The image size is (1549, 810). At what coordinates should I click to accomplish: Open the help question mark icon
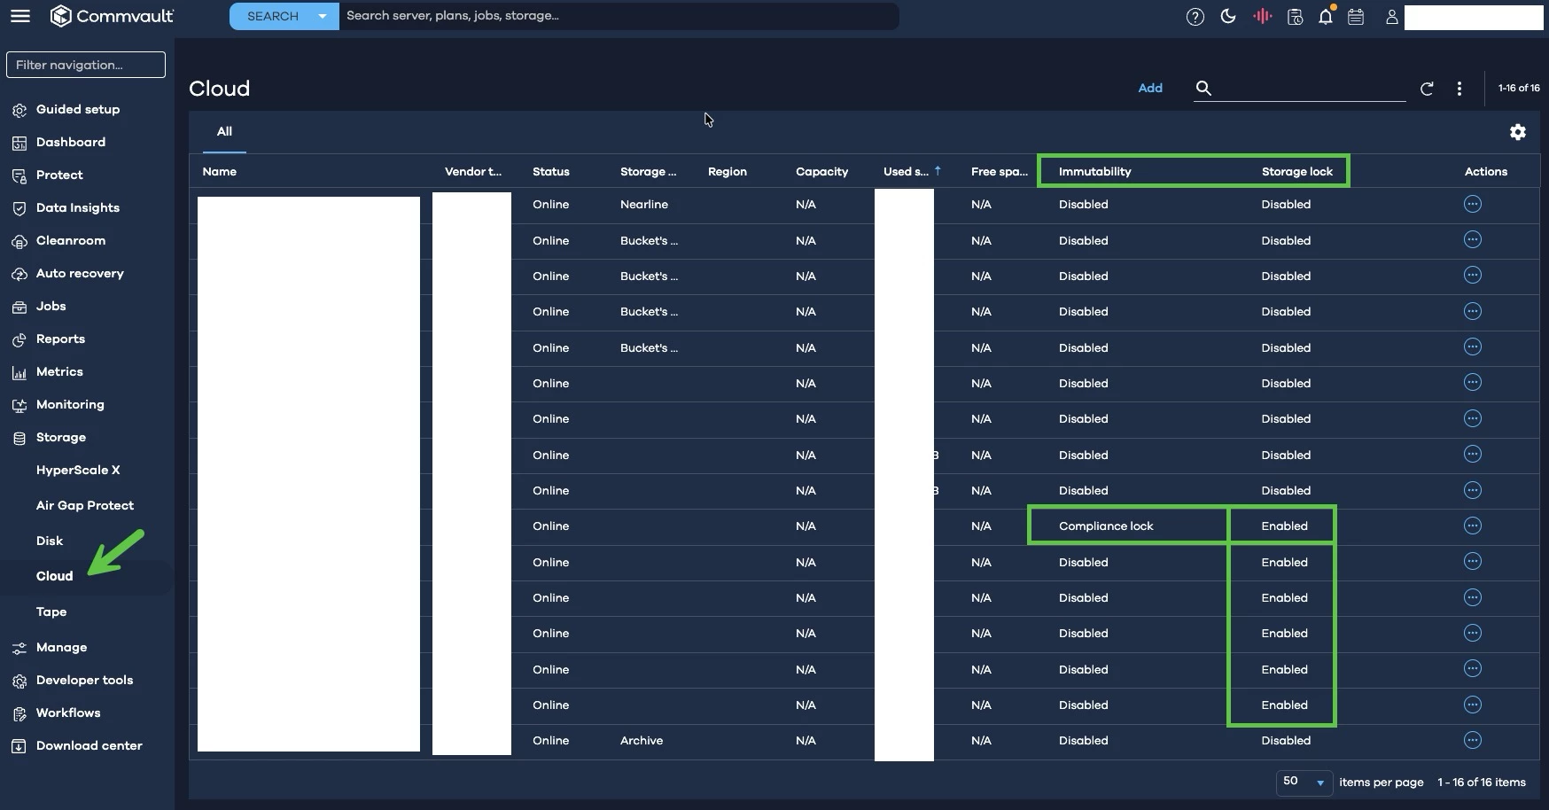[1195, 17]
